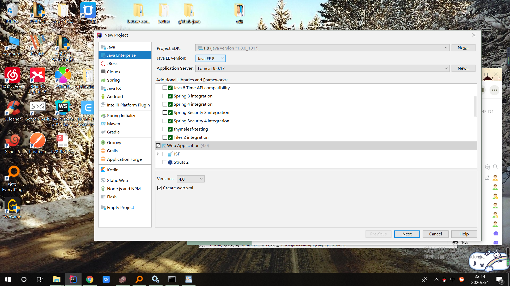Open the Postman desktop shortcut
Viewport: 510px width, 286px height.
click(37, 143)
